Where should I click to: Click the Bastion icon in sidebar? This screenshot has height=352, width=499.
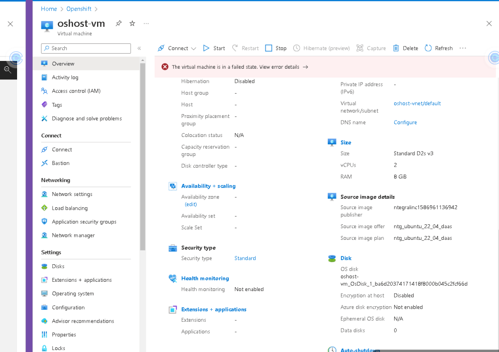tap(44, 163)
